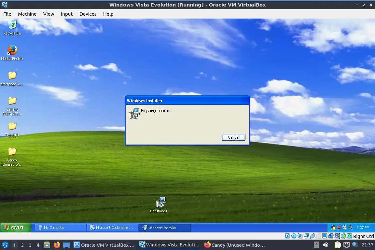375x250 pixels.
Task: Click the Right Ctrl host key label
Action: pos(364,236)
